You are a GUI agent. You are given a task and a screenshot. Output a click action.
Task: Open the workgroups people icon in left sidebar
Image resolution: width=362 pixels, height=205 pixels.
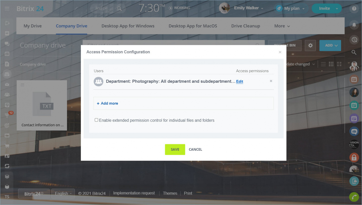7,95
